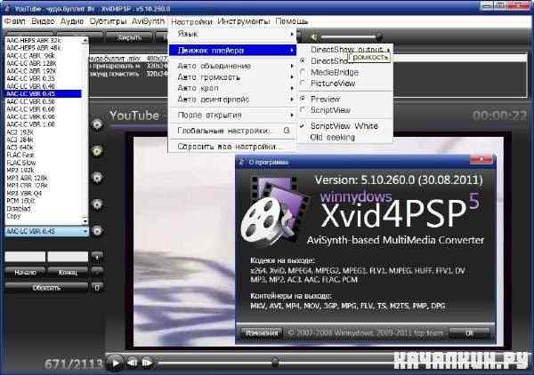Expand the Авто объединение submenu
This screenshot has width=534, height=375.
(232, 66)
